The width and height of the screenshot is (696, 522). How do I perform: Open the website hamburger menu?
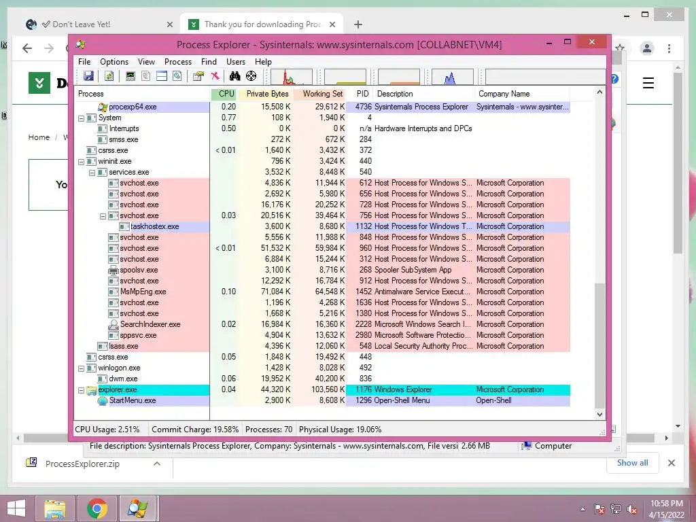pos(648,83)
